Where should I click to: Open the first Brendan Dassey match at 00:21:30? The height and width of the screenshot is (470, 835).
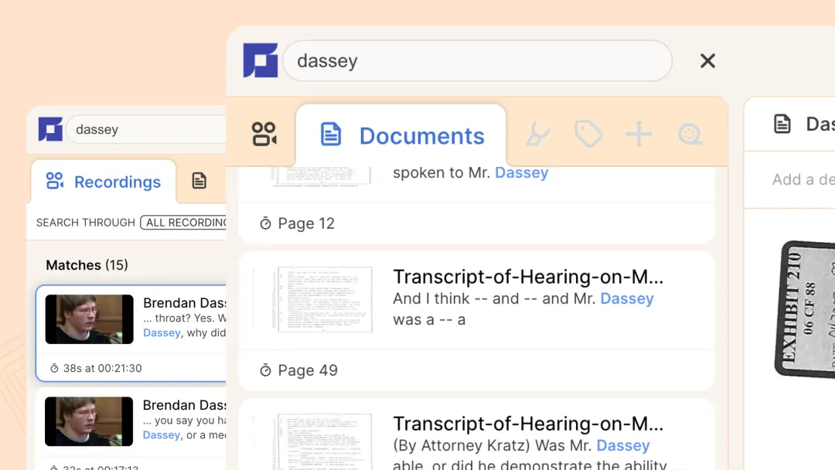click(x=131, y=333)
